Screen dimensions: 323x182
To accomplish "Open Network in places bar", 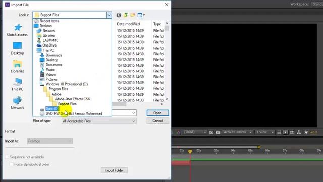I will point(17,103).
